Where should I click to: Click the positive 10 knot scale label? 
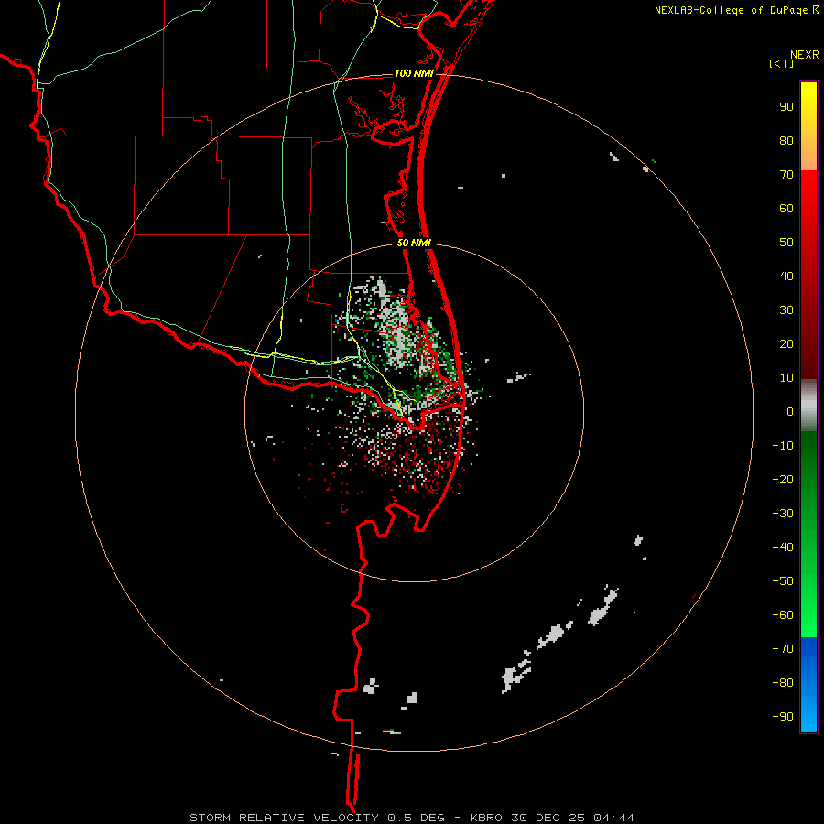[786, 378]
